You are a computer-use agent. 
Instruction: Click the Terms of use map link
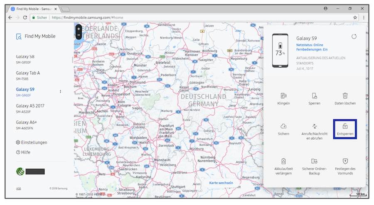[83, 198]
